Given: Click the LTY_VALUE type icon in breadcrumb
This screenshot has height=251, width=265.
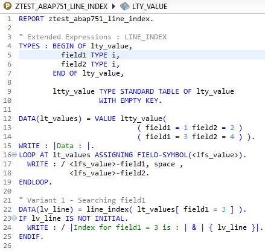Looking at the screenshot, I should (125, 6).
